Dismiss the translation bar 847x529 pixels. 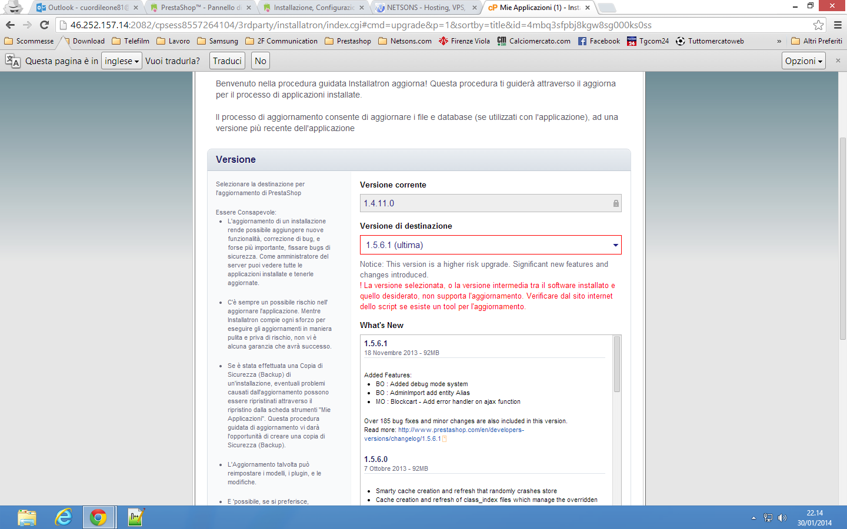(x=838, y=61)
